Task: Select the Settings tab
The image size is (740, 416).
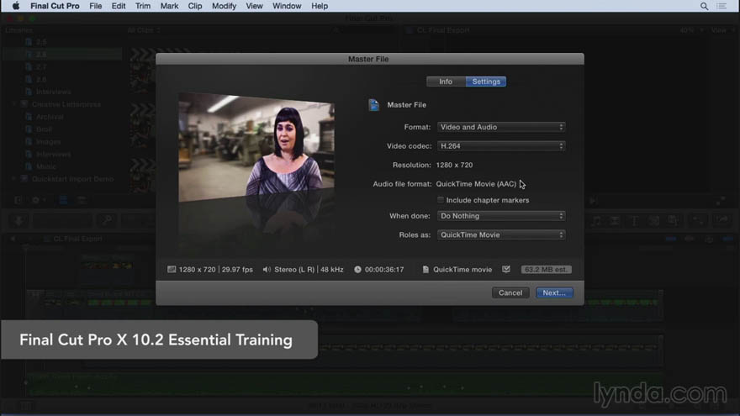Action: click(486, 82)
